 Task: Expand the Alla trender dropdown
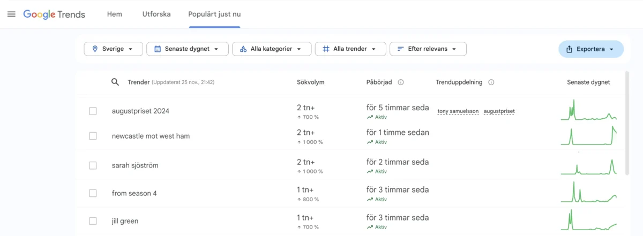[x=350, y=49]
